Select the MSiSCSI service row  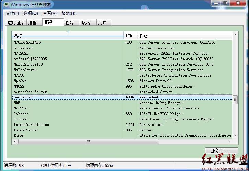[122, 53]
